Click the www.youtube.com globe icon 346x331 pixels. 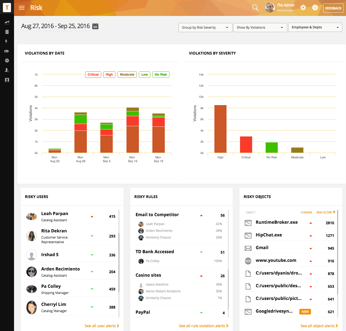[x=248, y=261]
